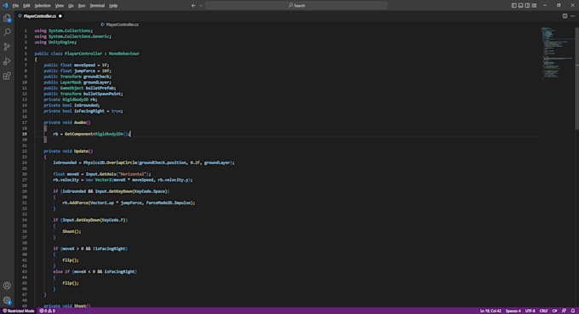Go forward with the navigation arrow
Image resolution: width=579 pixels, height=314 pixels.
(201, 6)
